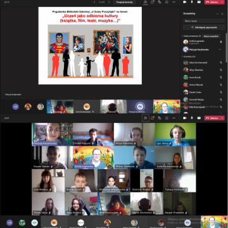Screen dimensions: 228x228
Task: Show participants icon in gallery-view meeting toolbar
Action: tap(145, 118)
